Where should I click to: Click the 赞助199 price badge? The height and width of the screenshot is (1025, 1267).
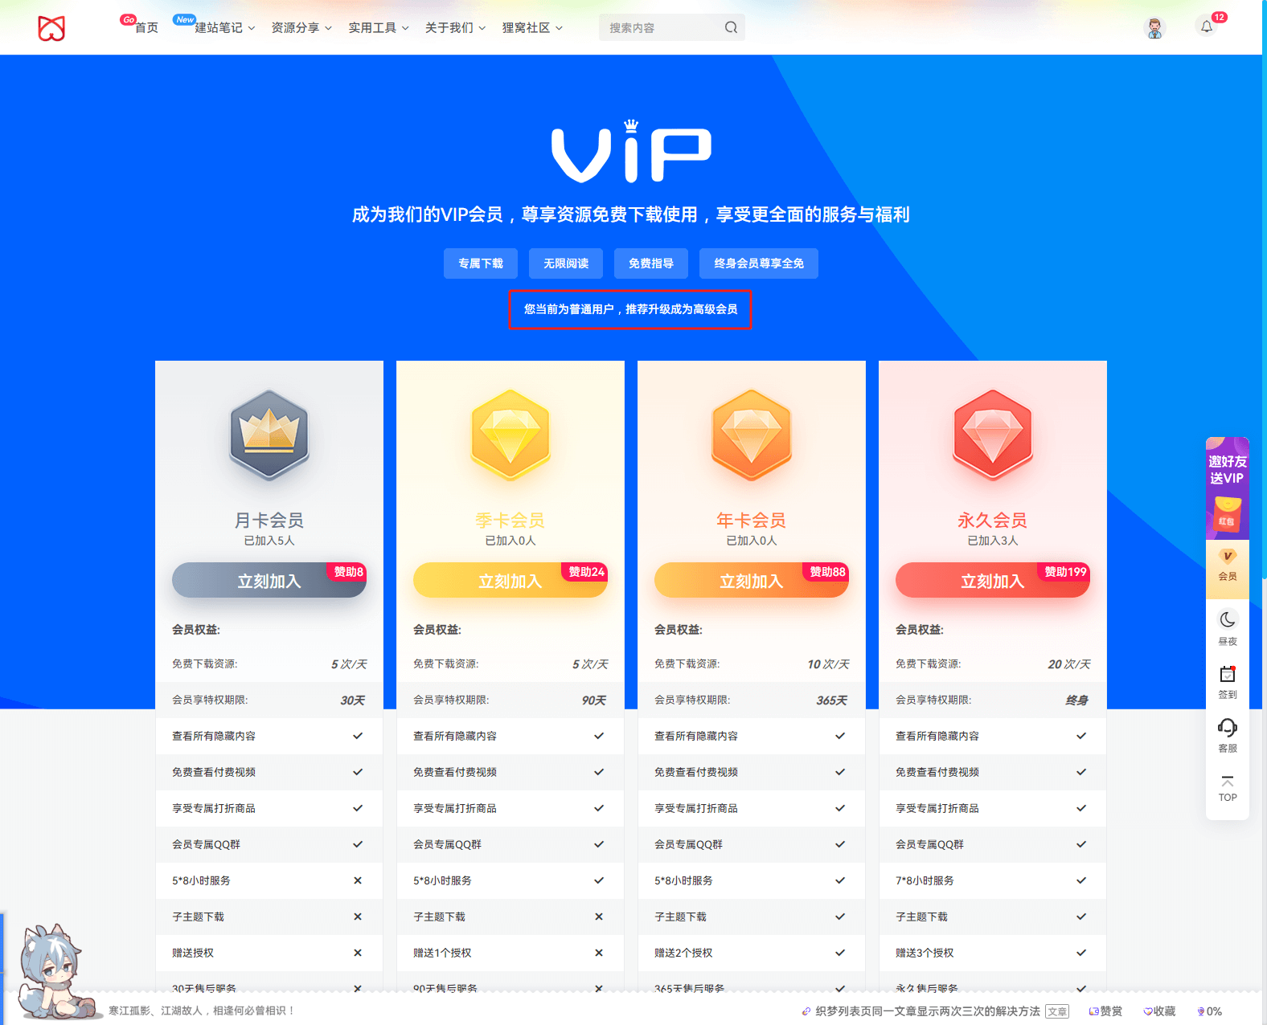pos(1064,572)
